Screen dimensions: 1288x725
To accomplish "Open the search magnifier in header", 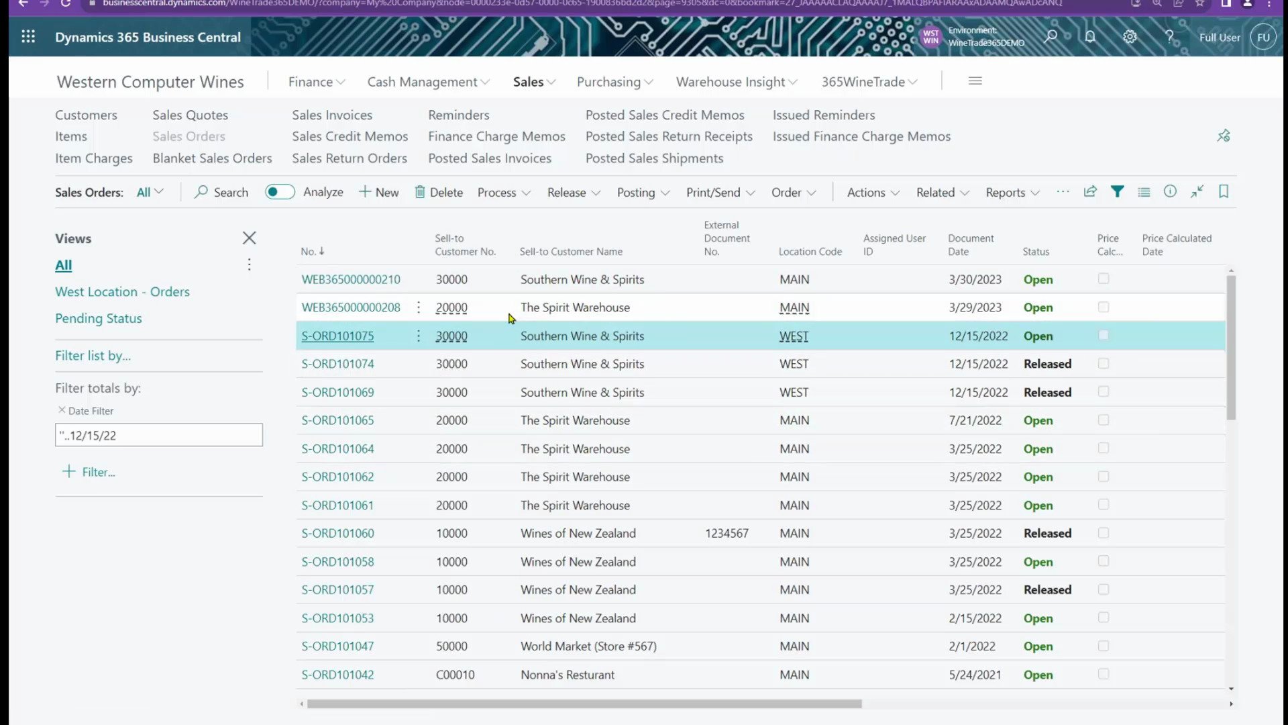I will [x=1051, y=36].
